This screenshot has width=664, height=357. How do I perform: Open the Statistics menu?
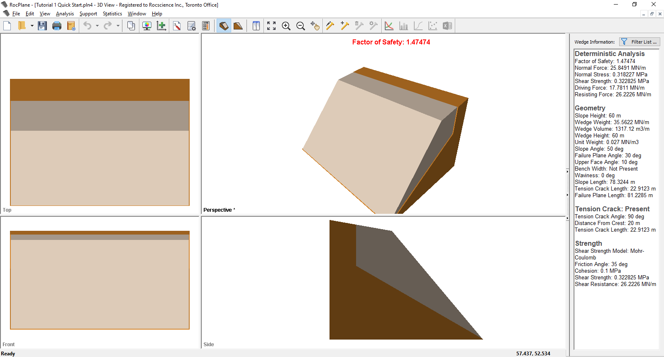(x=112, y=14)
